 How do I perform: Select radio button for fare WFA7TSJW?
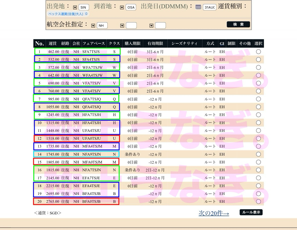coord(258,67)
